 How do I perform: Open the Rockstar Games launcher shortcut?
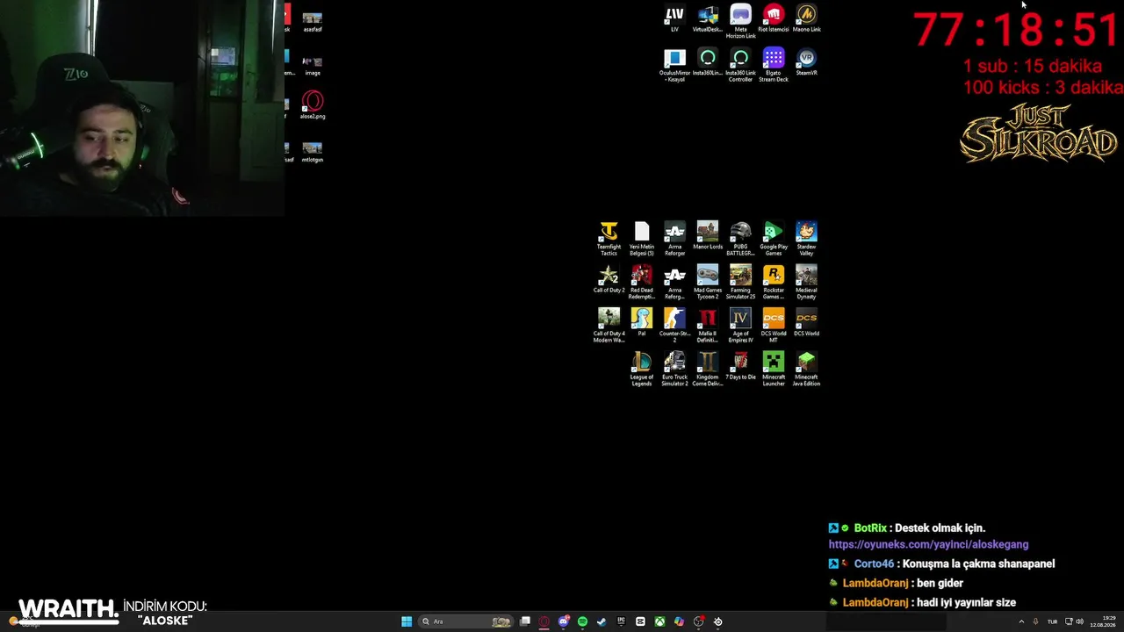(774, 282)
